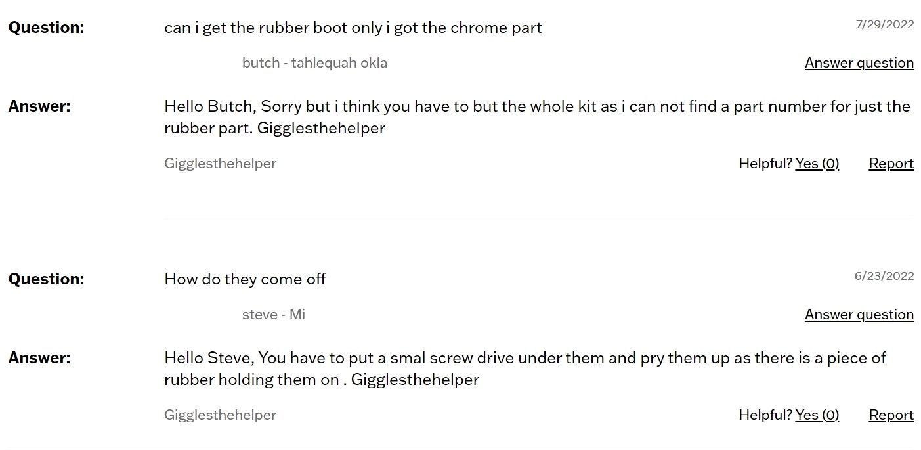Mark the rubber boot answer as helpful
Viewport: 921px width, 450px height.
(x=817, y=164)
